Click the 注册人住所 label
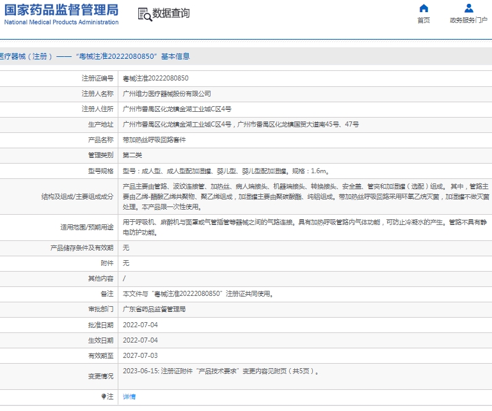The image size is (492, 411). pos(98,109)
